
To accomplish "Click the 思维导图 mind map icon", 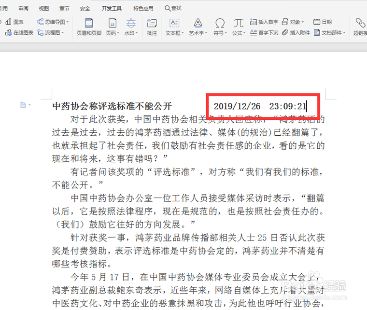I will coord(40,22).
